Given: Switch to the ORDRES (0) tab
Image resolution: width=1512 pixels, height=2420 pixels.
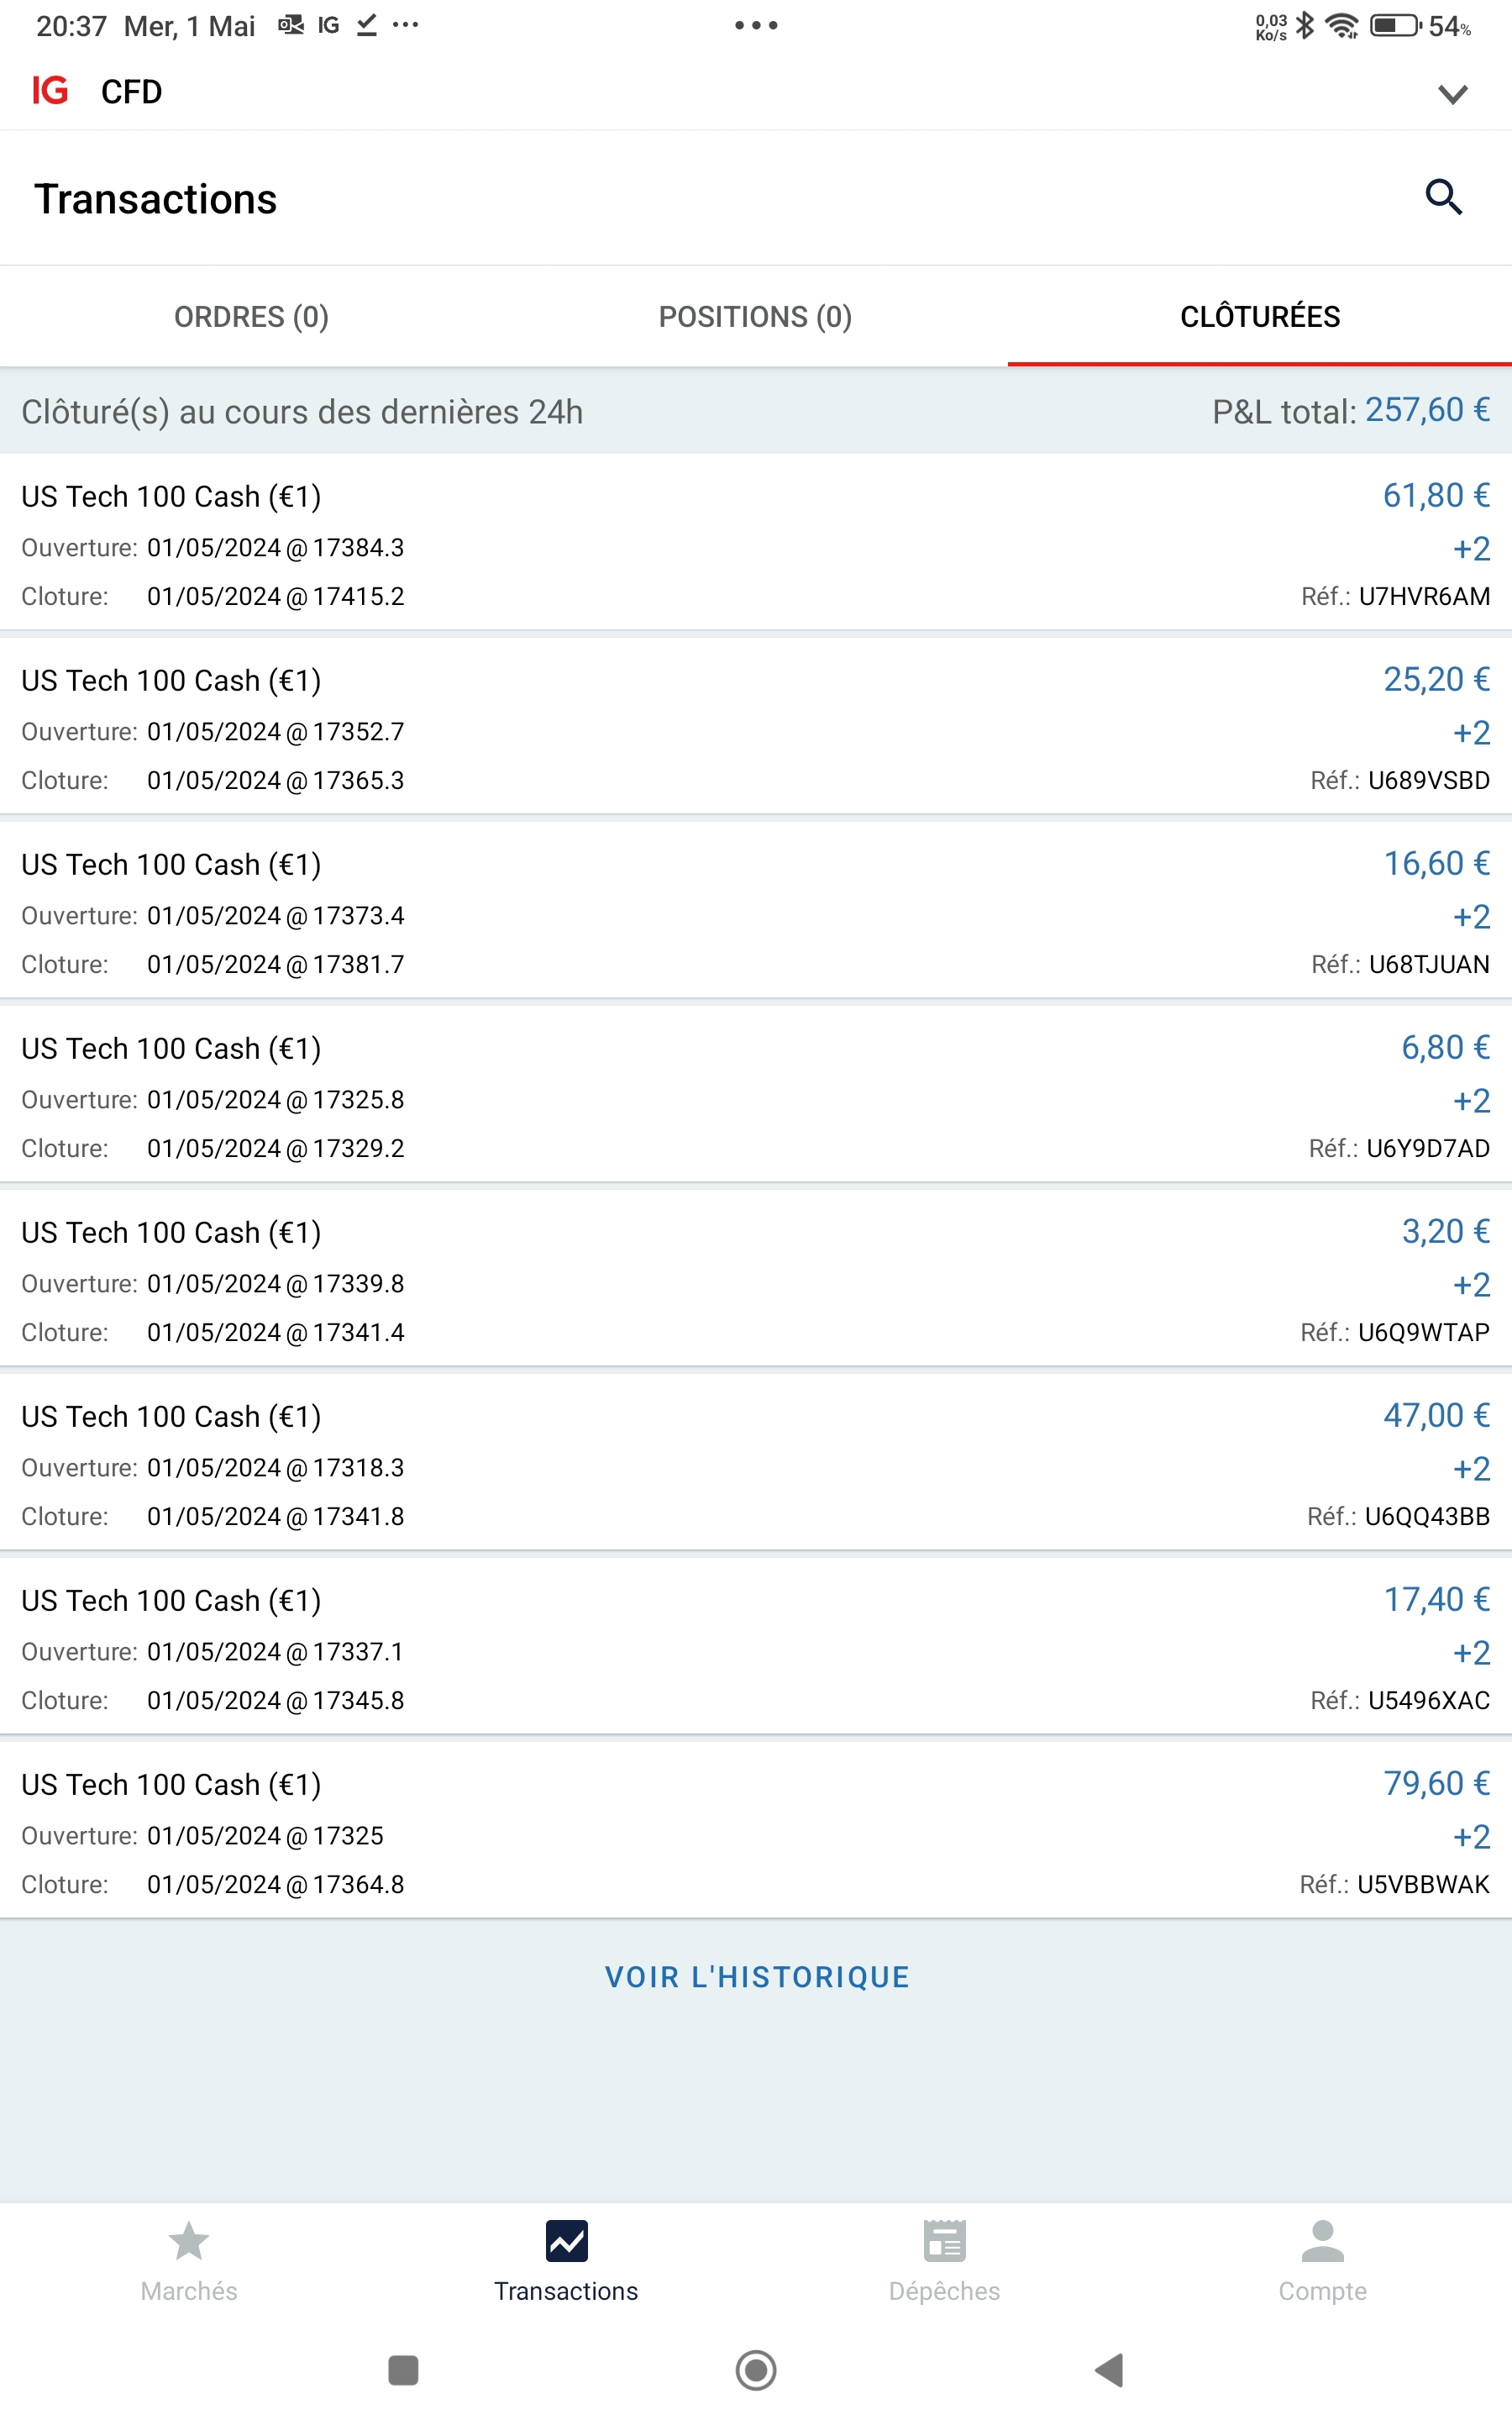Looking at the screenshot, I should 251,317.
